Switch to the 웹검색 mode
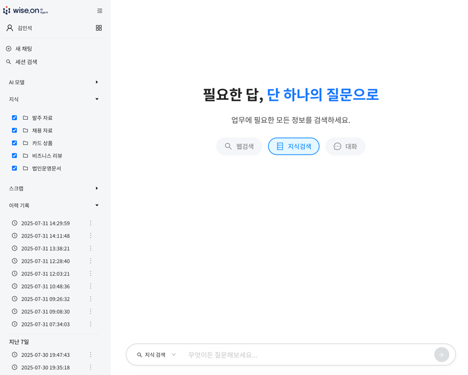 pyautogui.click(x=239, y=146)
